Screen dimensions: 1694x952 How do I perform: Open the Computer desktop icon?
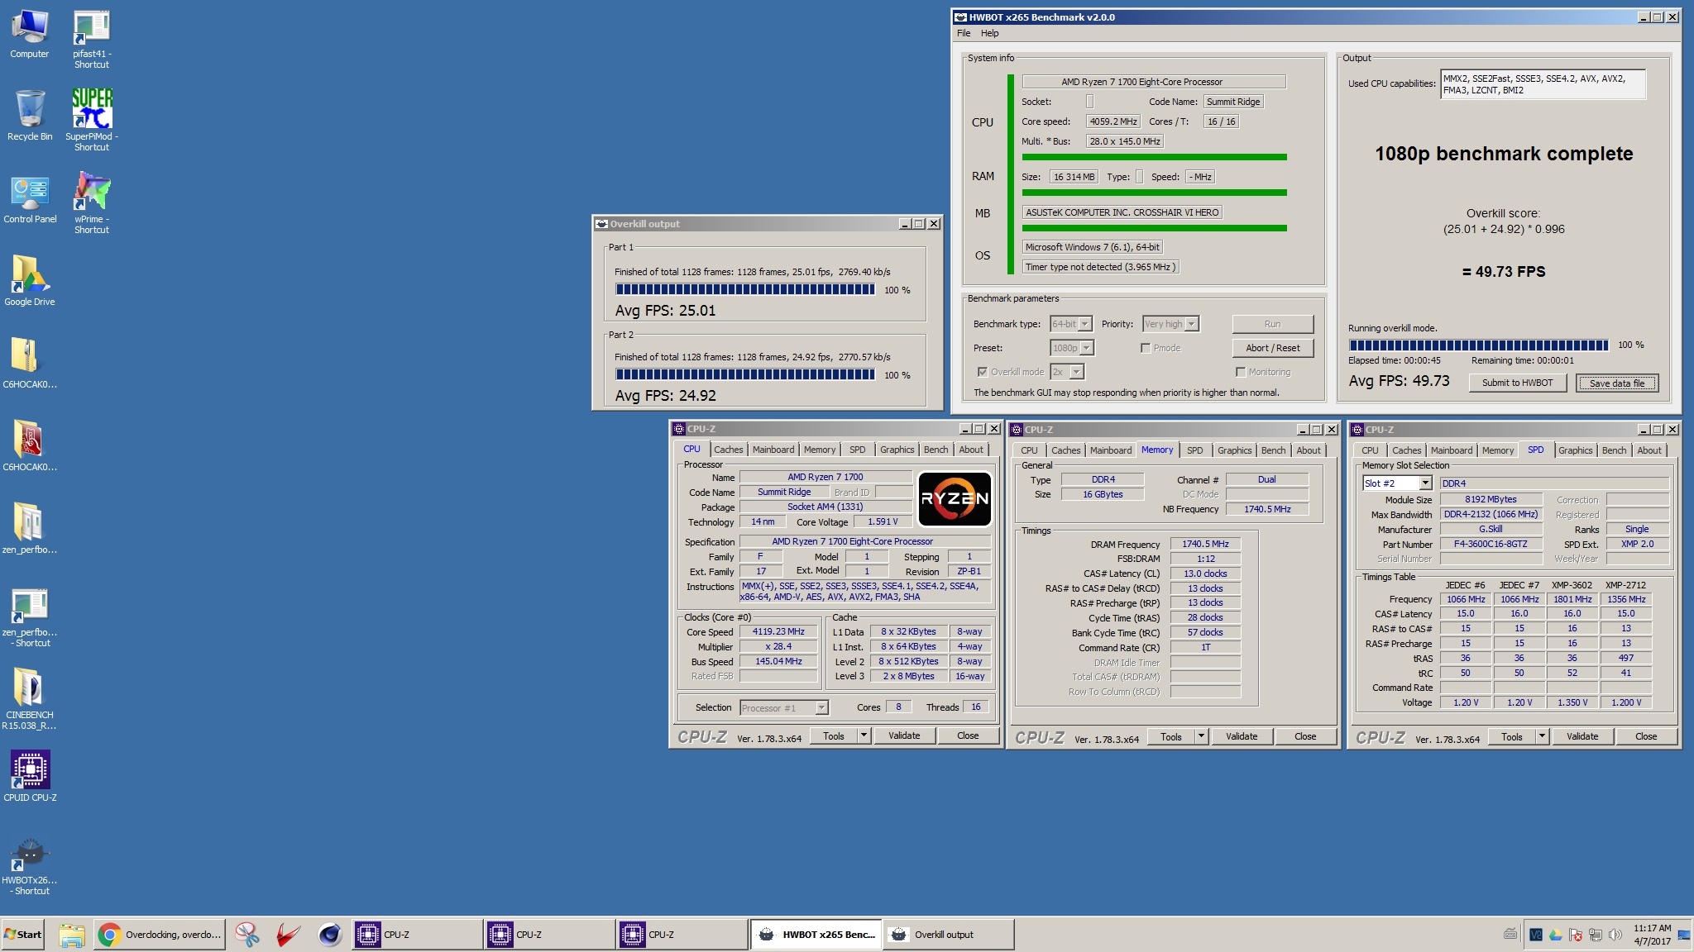[30, 35]
